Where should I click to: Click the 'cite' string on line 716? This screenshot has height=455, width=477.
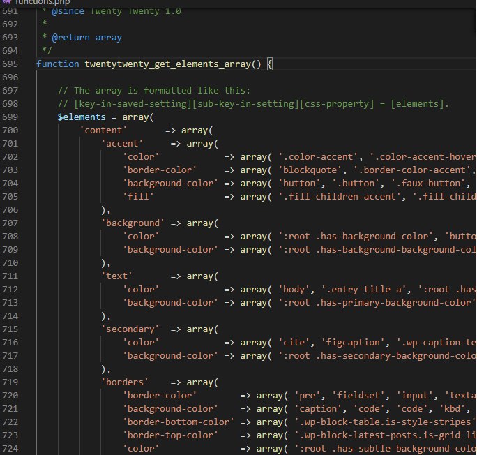point(294,343)
